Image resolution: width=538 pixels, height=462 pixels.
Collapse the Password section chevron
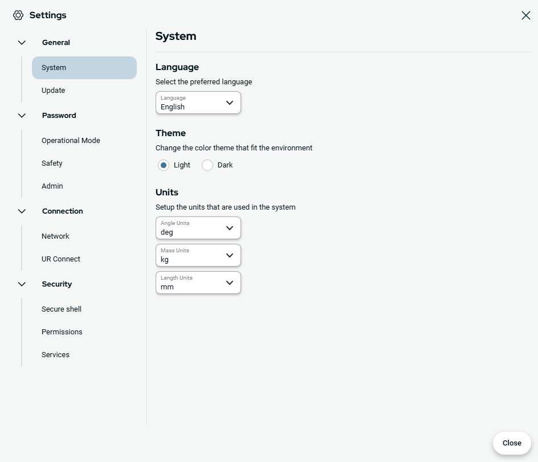[x=22, y=116]
